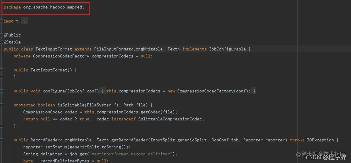Click the 'implements' keyword
The width and height of the screenshot is (351, 163).
(194, 49)
